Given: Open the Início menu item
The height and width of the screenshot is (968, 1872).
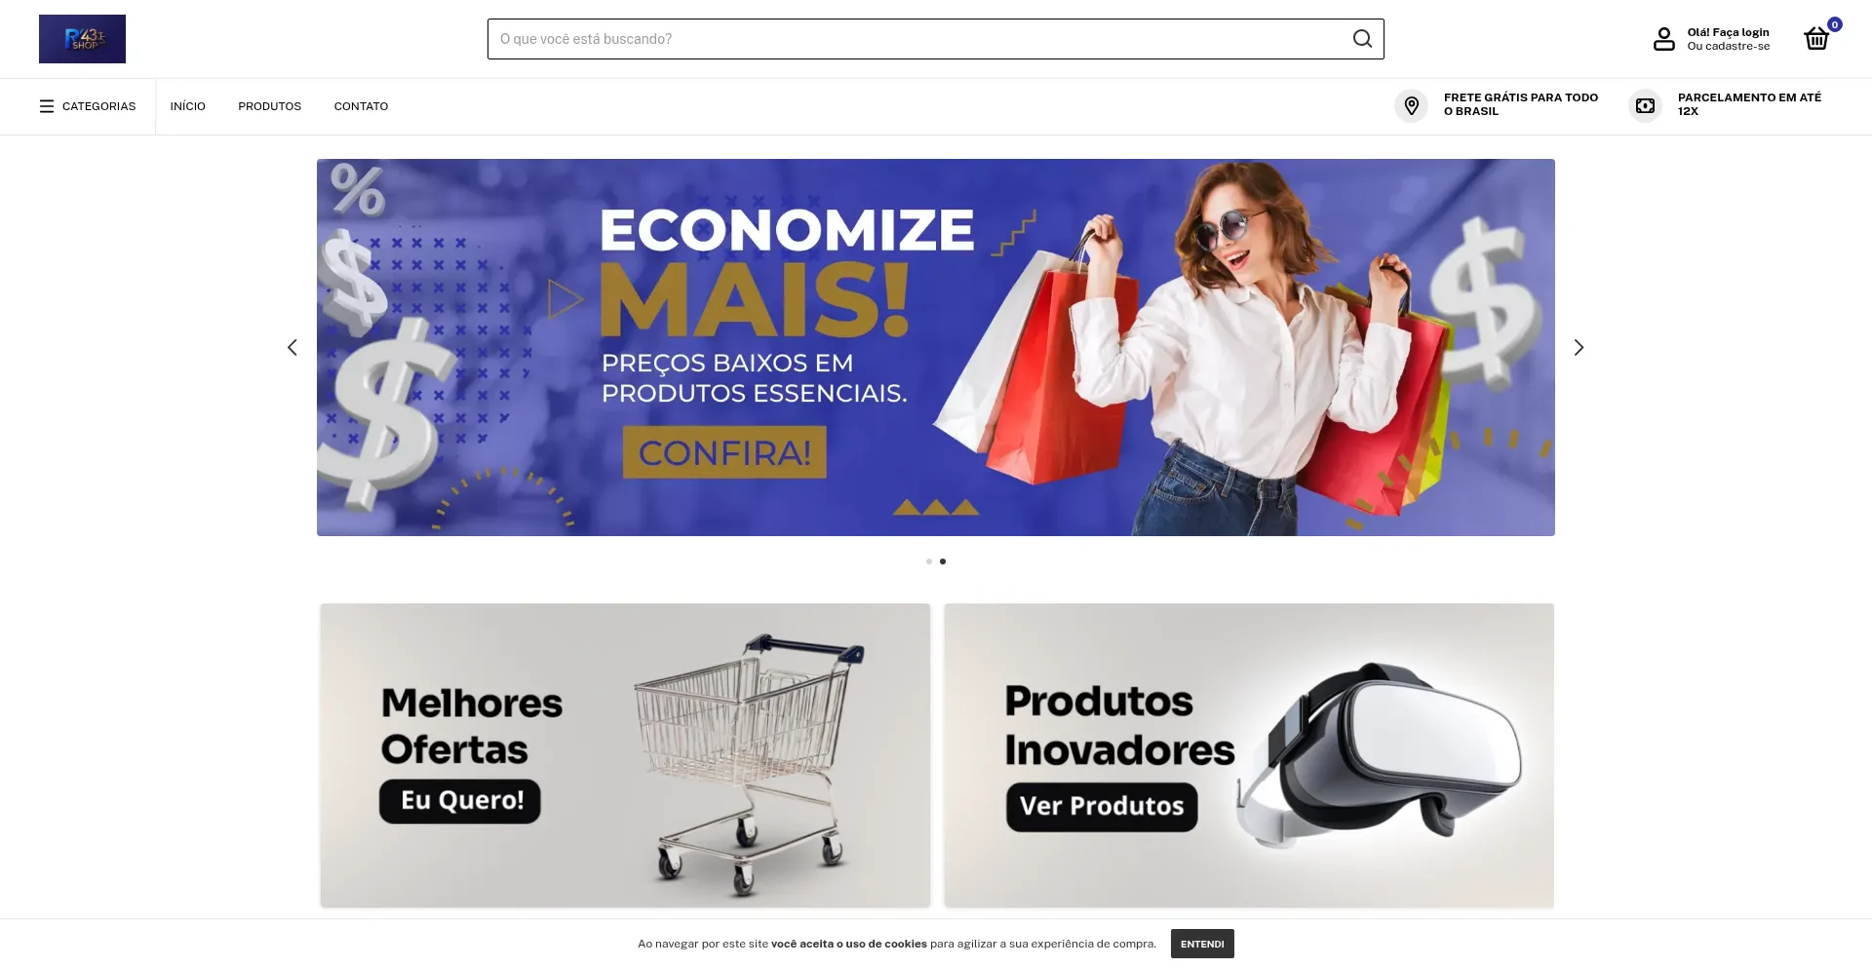Looking at the screenshot, I should coord(187,106).
